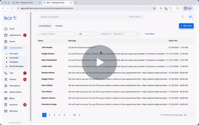Open VoIP phone icon
The image size is (199, 125).
pyautogui.click(x=6, y=73)
